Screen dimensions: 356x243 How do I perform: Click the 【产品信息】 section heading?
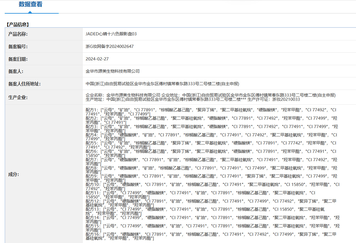click(x=18, y=24)
